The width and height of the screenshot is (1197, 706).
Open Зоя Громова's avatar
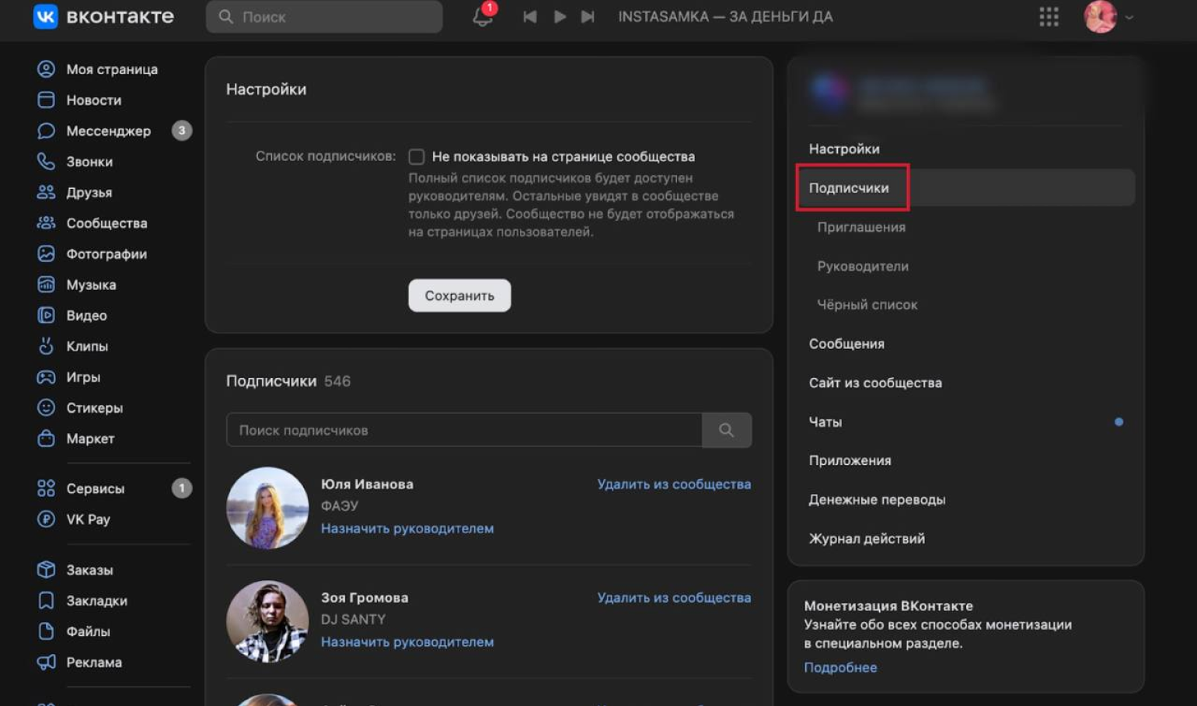[x=267, y=621]
